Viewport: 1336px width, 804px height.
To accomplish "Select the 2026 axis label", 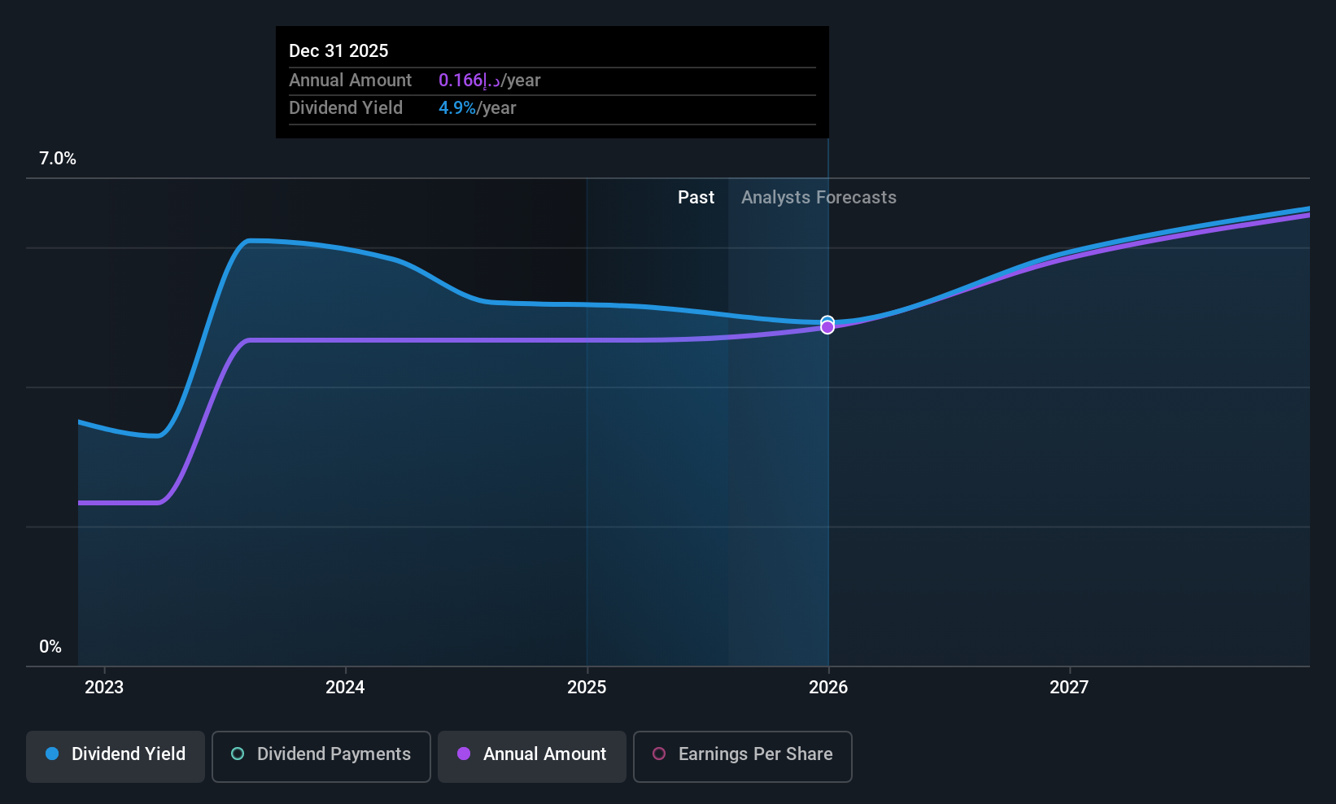I will click(x=828, y=688).
